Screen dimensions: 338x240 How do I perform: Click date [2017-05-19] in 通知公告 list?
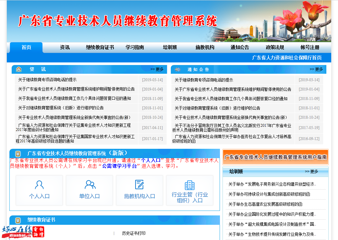pyautogui.click(x=309, y=128)
